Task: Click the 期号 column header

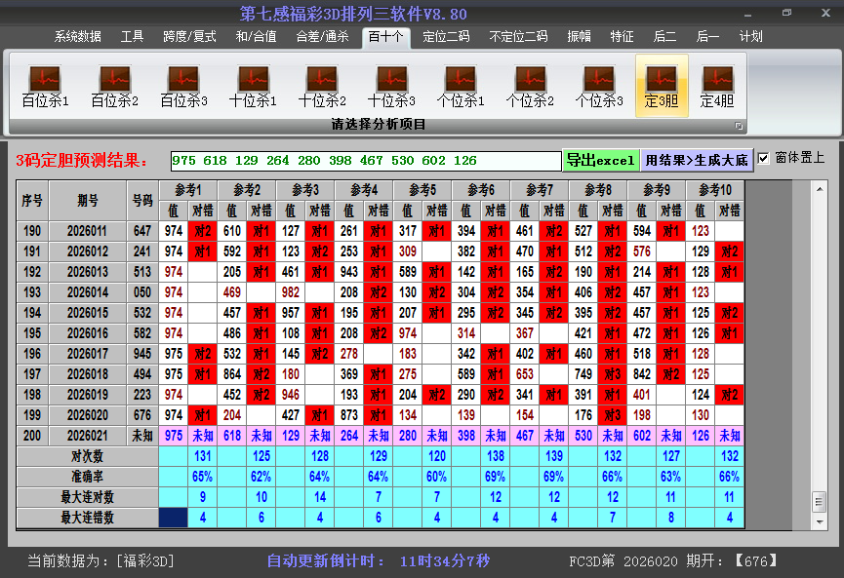Action: pos(88,201)
